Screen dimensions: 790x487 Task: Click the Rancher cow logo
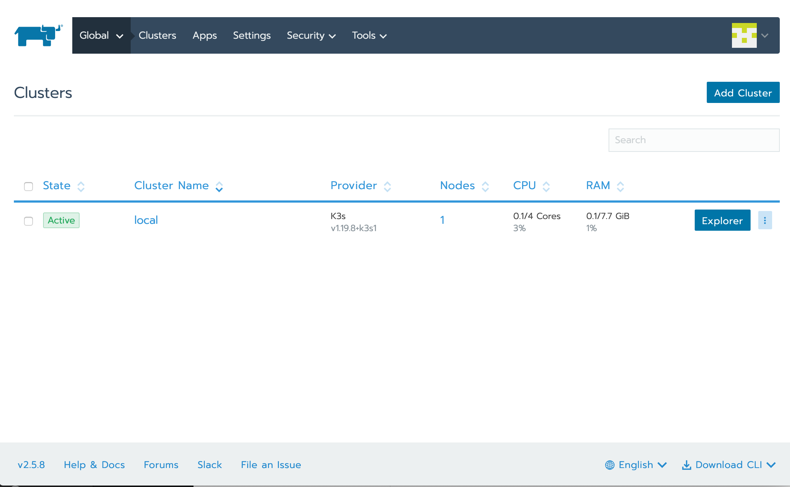(x=38, y=35)
